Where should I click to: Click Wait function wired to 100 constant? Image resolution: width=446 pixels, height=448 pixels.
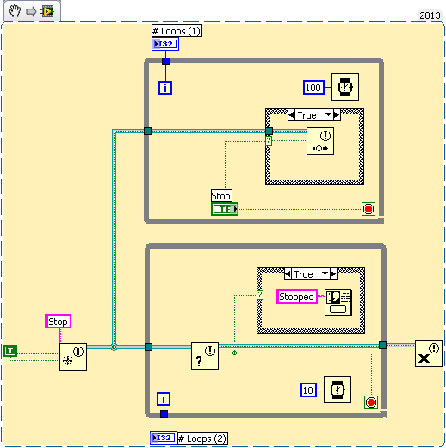345,87
